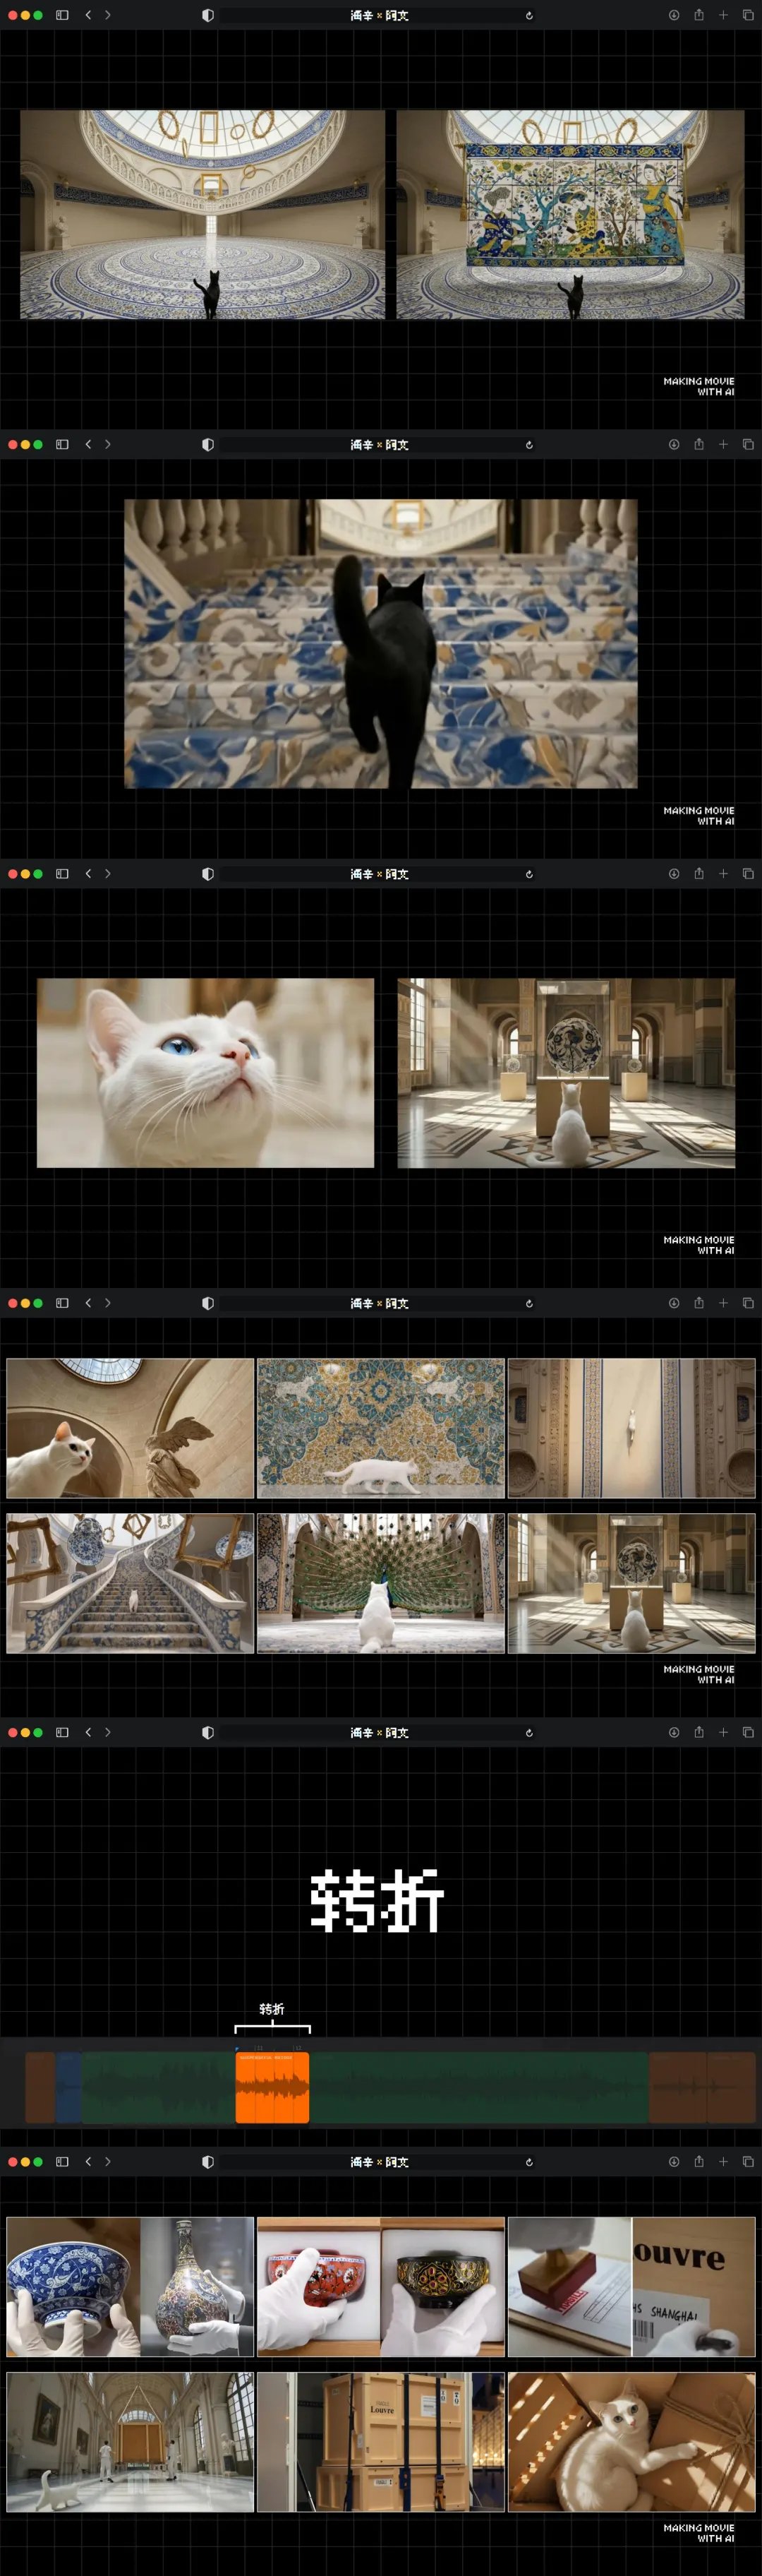Click forward arrow in the peacock thumbnails window
Image resolution: width=762 pixels, height=2576 pixels.
pos(108,1303)
